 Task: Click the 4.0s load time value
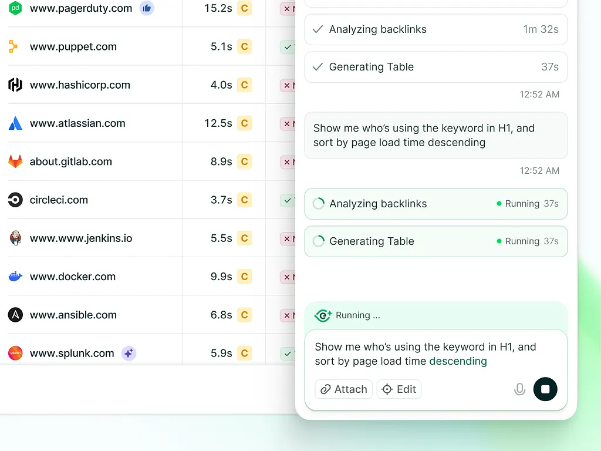(x=221, y=85)
